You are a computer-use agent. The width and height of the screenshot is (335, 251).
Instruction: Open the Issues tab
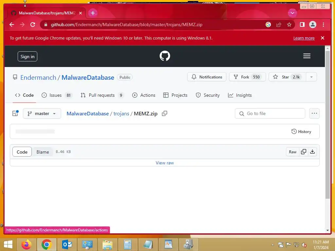(x=57, y=95)
